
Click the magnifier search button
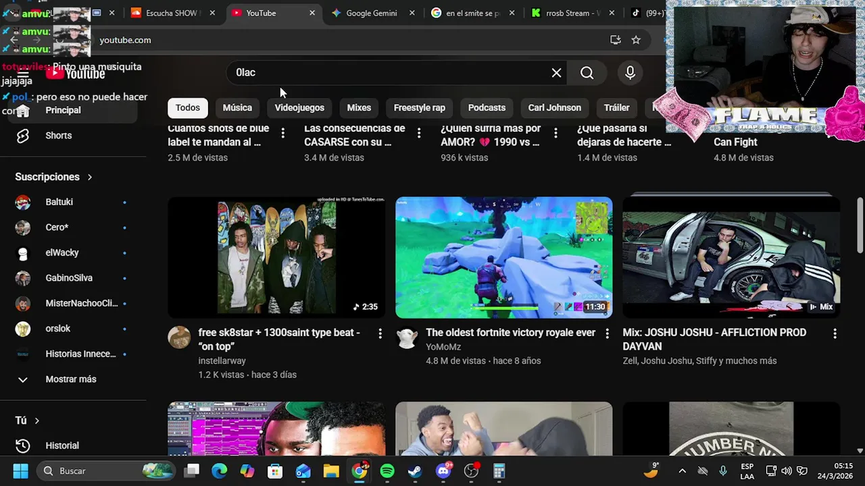(x=587, y=73)
